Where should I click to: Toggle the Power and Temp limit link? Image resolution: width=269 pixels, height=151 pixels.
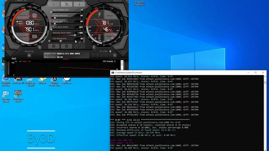point(50,21)
